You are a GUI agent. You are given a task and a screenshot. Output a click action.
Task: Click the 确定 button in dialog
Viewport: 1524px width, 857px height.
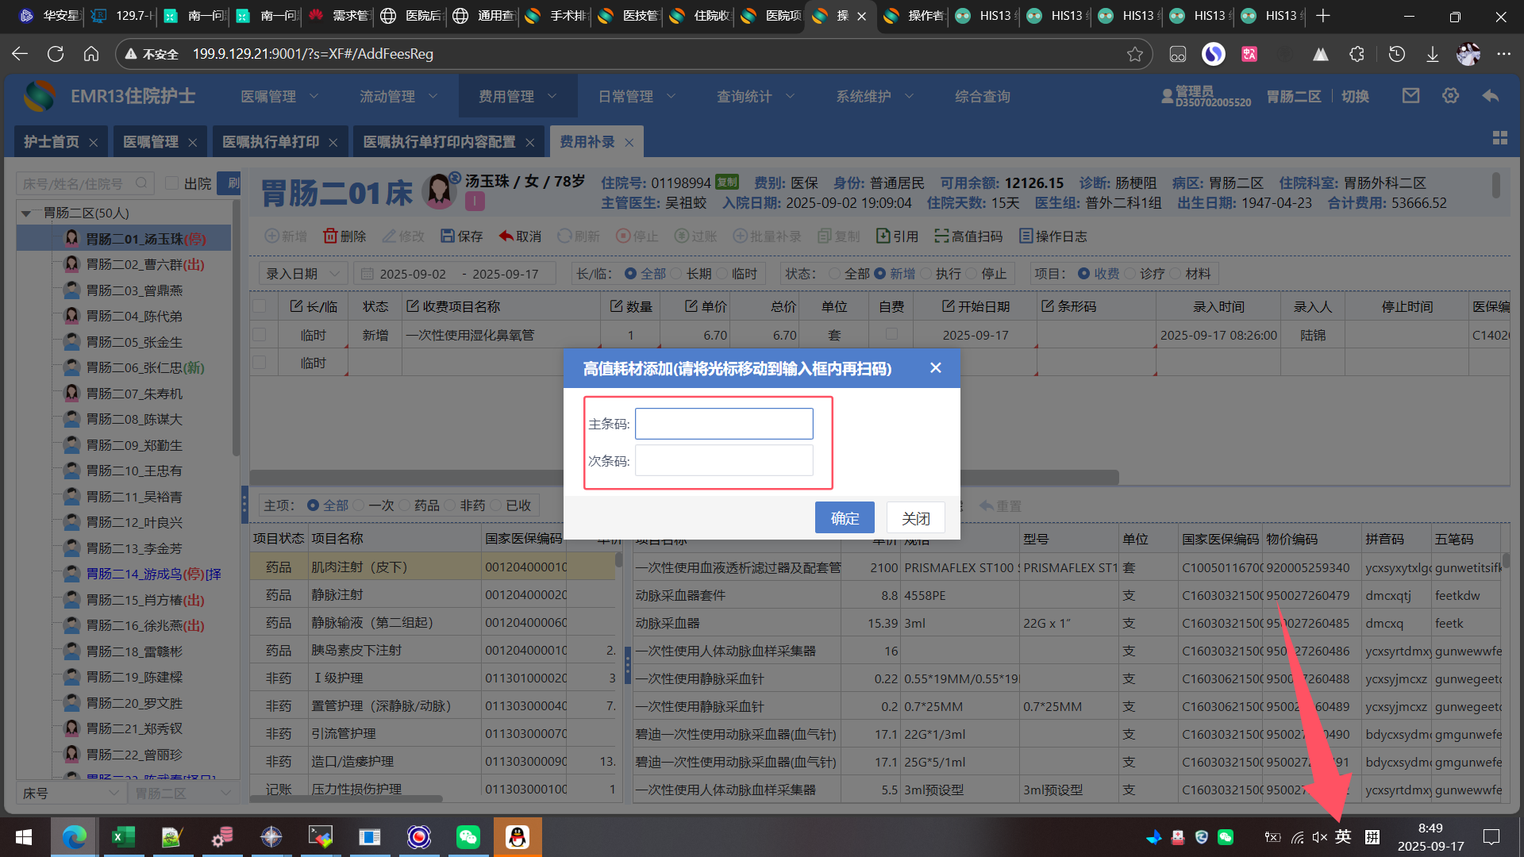coord(845,518)
